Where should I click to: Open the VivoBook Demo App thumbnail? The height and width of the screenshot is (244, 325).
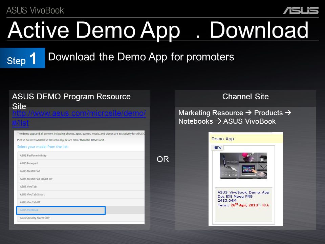pyautogui.click(x=243, y=166)
